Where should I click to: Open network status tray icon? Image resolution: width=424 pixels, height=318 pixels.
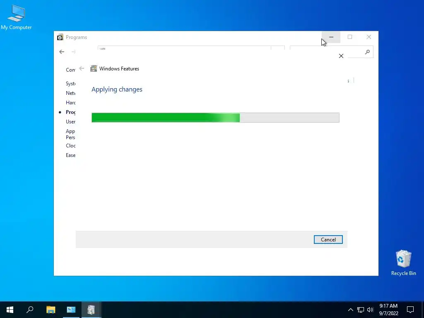click(x=361, y=310)
